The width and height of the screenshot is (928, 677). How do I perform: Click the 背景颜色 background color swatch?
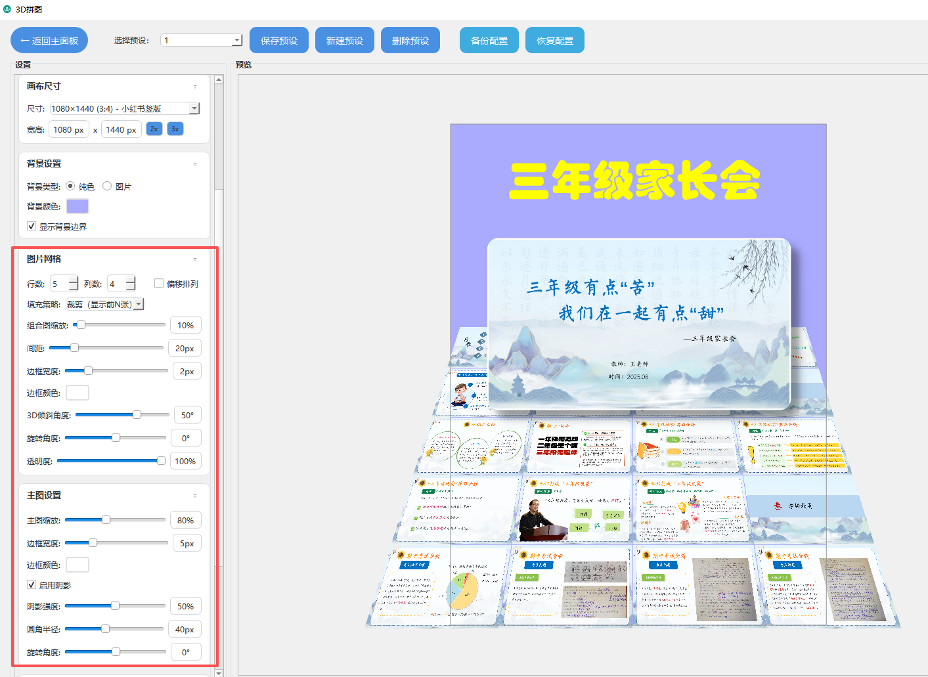[x=77, y=206]
